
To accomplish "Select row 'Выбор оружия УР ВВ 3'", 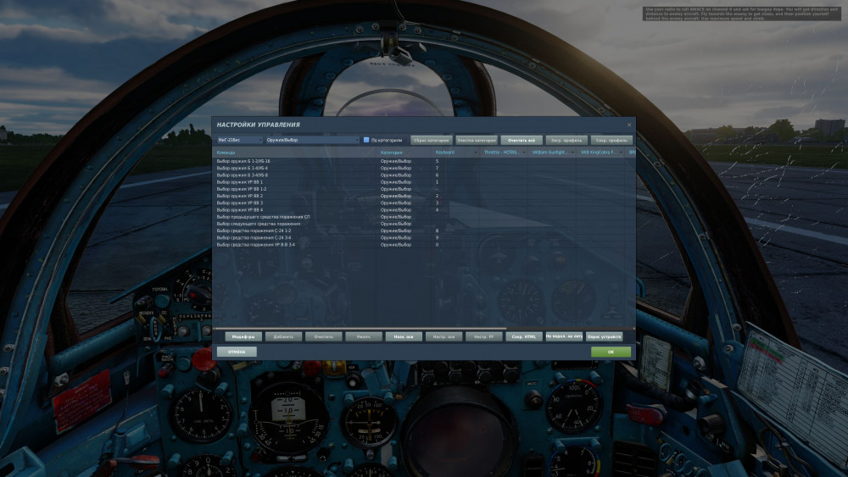I will pos(423,203).
